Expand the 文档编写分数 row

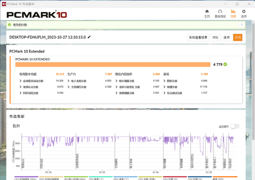coord(69,87)
